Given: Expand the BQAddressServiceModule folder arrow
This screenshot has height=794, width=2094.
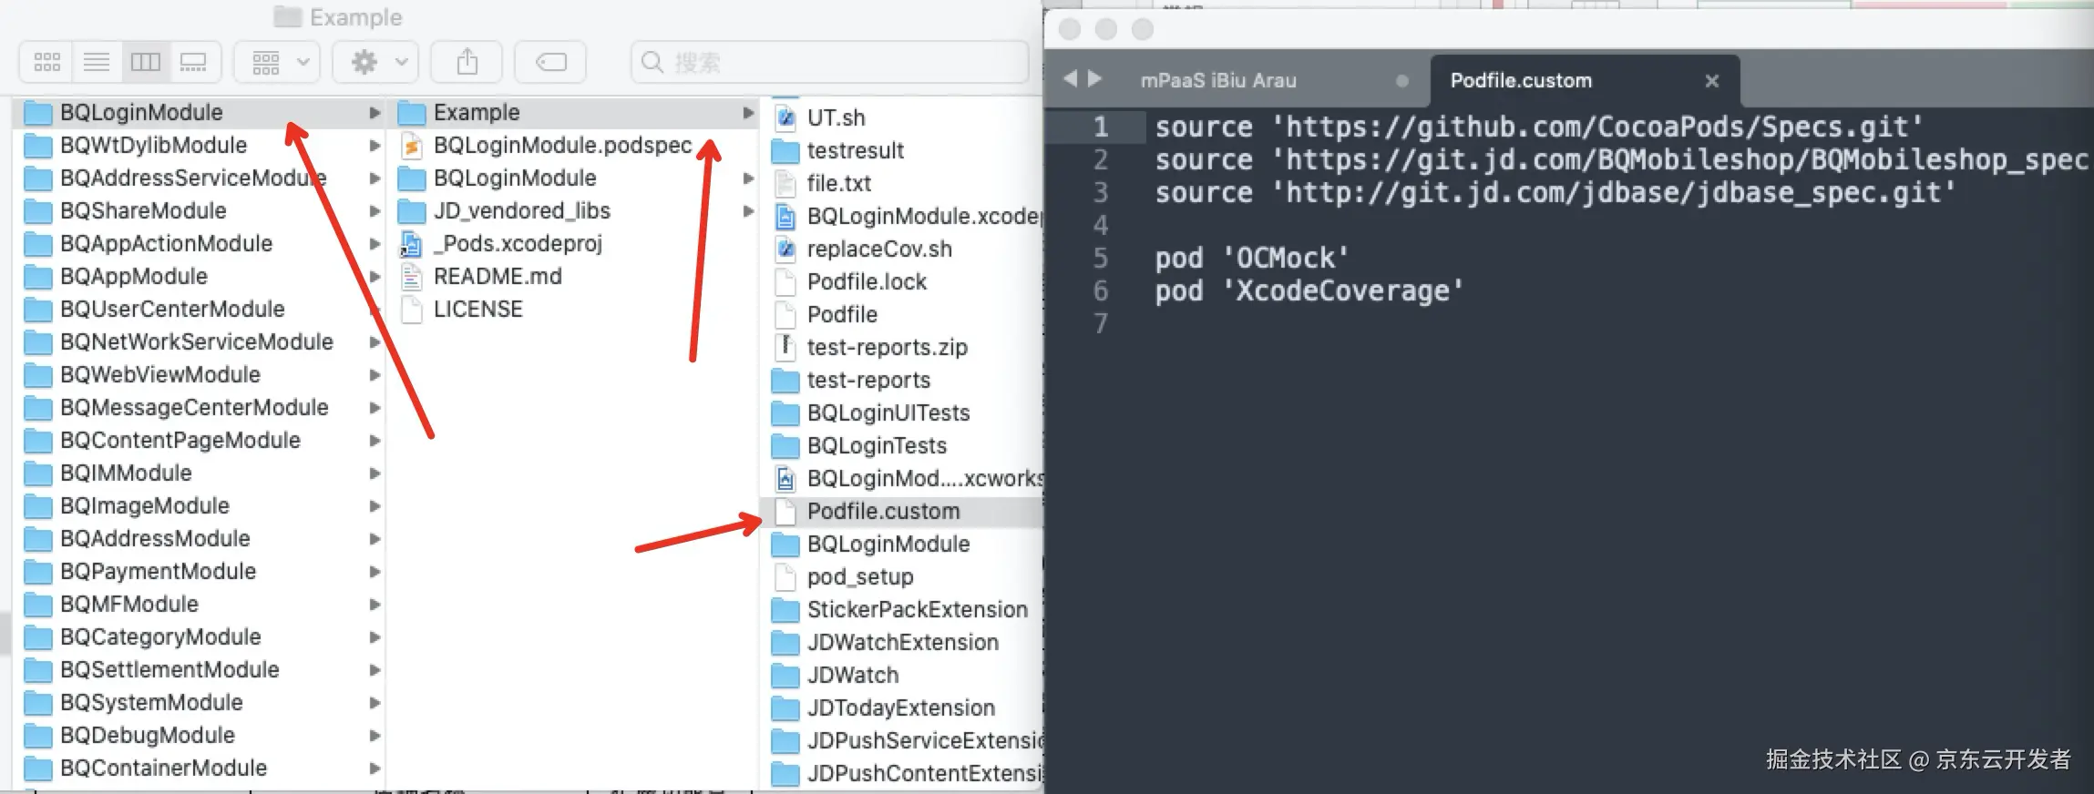Looking at the screenshot, I should (x=374, y=178).
